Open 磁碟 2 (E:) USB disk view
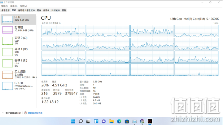 coord(18,63)
